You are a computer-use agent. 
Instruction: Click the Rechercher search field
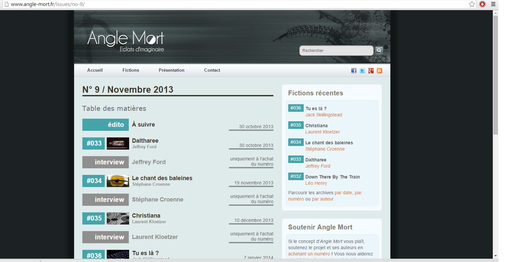[x=336, y=51]
